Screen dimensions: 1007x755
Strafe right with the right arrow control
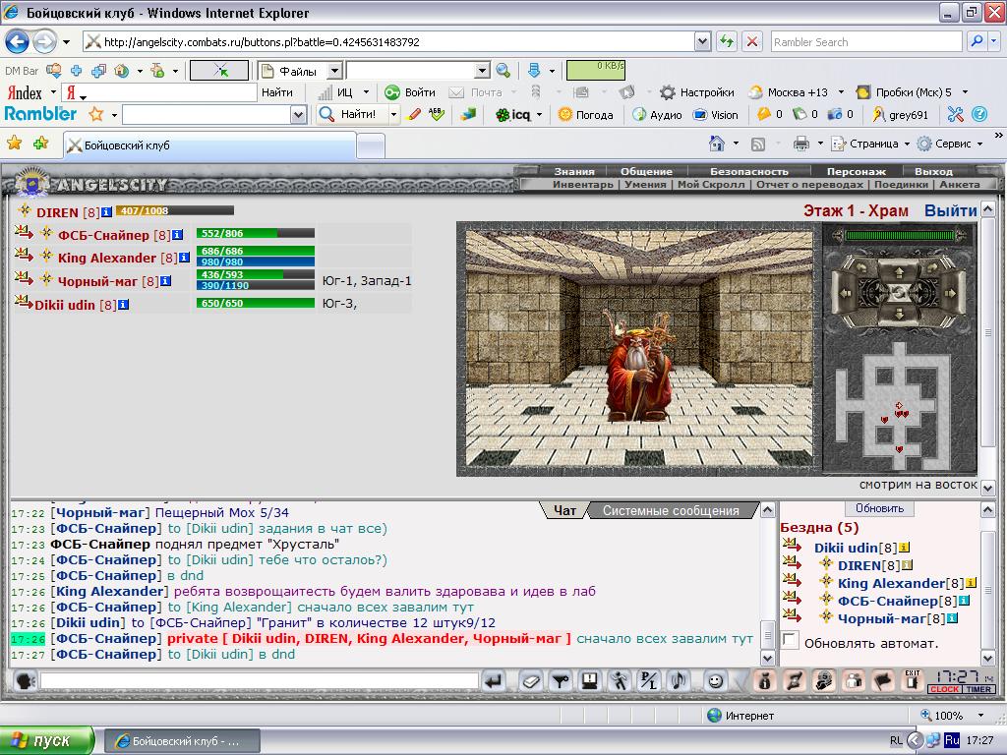point(952,293)
